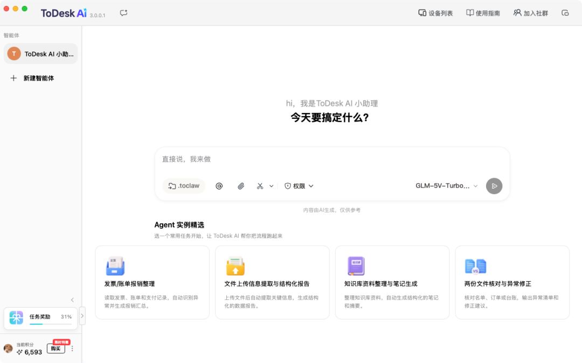This screenshot has height=363, width=582.
Task: Click the 限时特惠 red badge
Action: (61, 342)
